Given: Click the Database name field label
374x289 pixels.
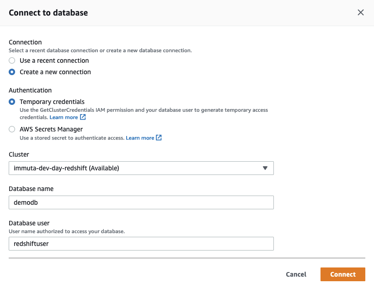Looking at the screenshot, I should coord(31,189).
